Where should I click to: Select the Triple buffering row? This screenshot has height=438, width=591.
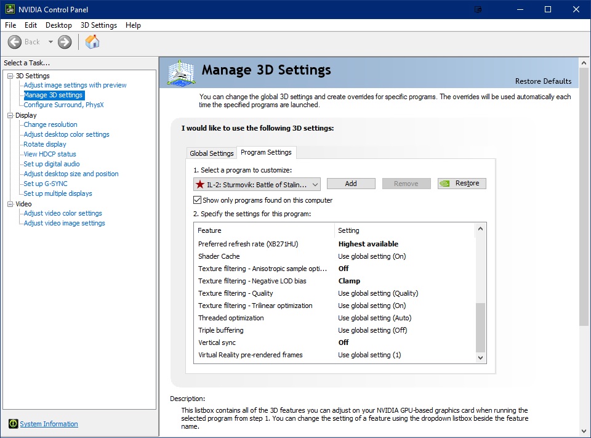[335, 330]
